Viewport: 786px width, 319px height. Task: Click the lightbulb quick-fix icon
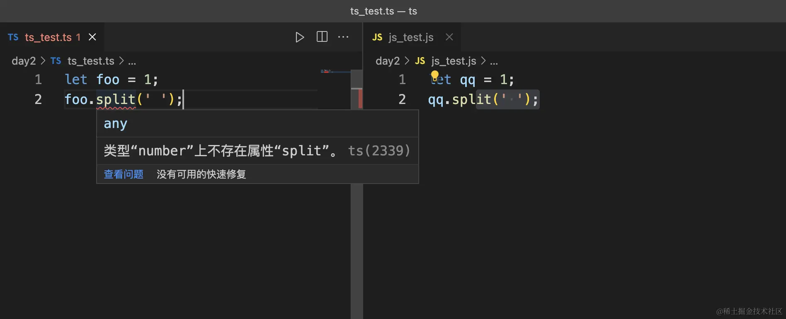(435, 76)
